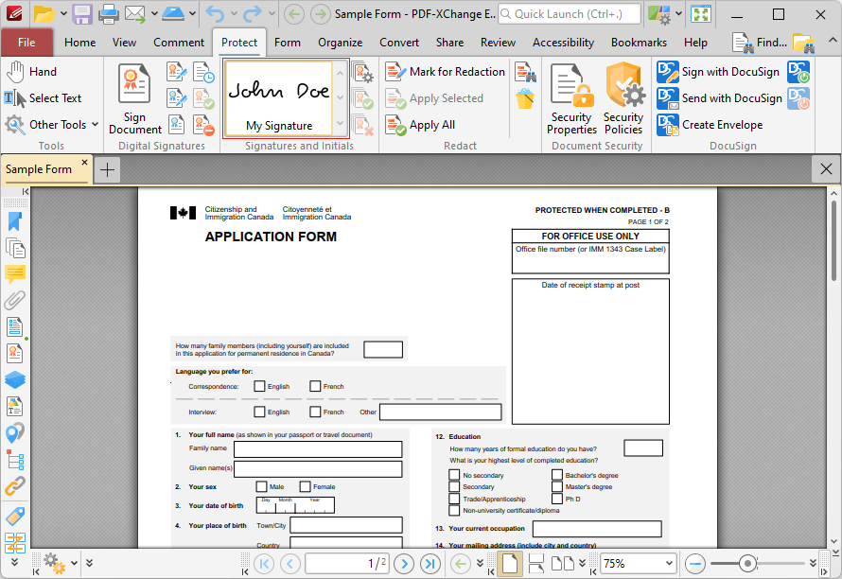842x579 pixels.
Task: Open the Scan dropdown arrow
Action: pyautogui.click(x=192, y=14)
